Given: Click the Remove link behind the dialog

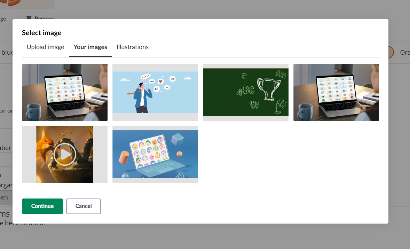Looking at the screenshot, I should [45, 18].
